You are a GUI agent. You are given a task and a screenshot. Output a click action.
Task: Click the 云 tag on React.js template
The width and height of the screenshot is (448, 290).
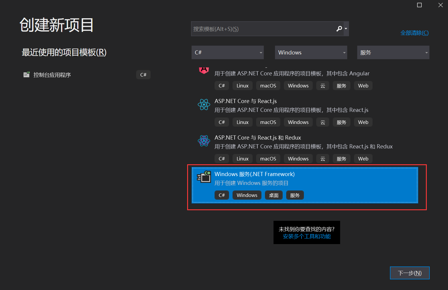(323, 122)
